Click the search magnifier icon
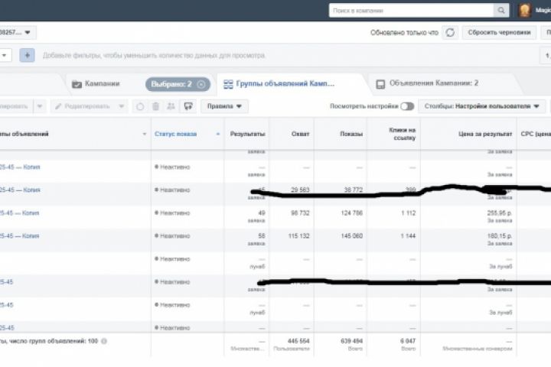 pos(501,11)
